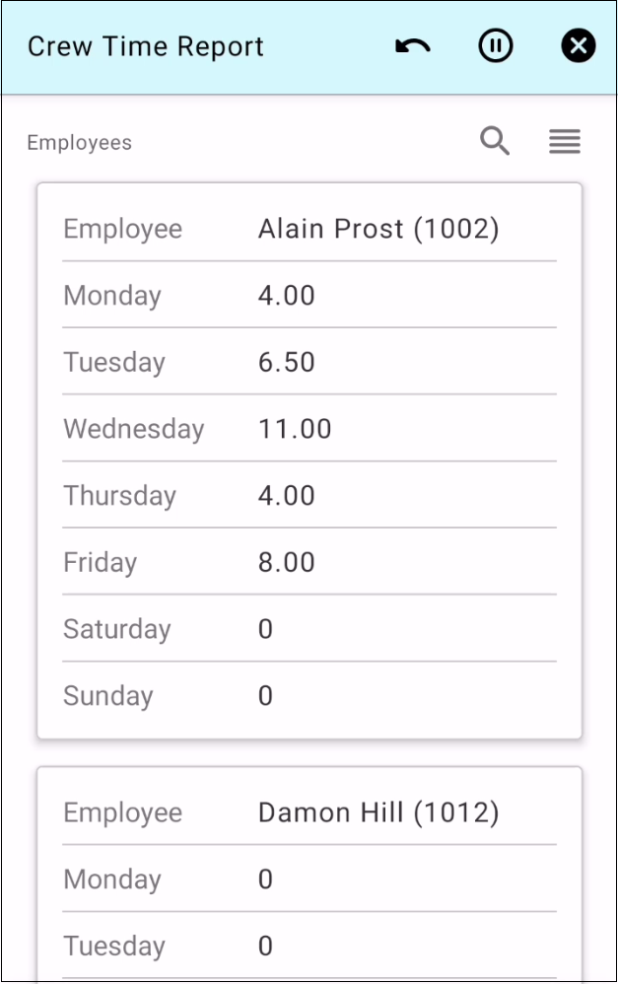Open the Damon Hill (1012) employee card
This screenshot has height=984, width=618.
(x=378, y=812)
